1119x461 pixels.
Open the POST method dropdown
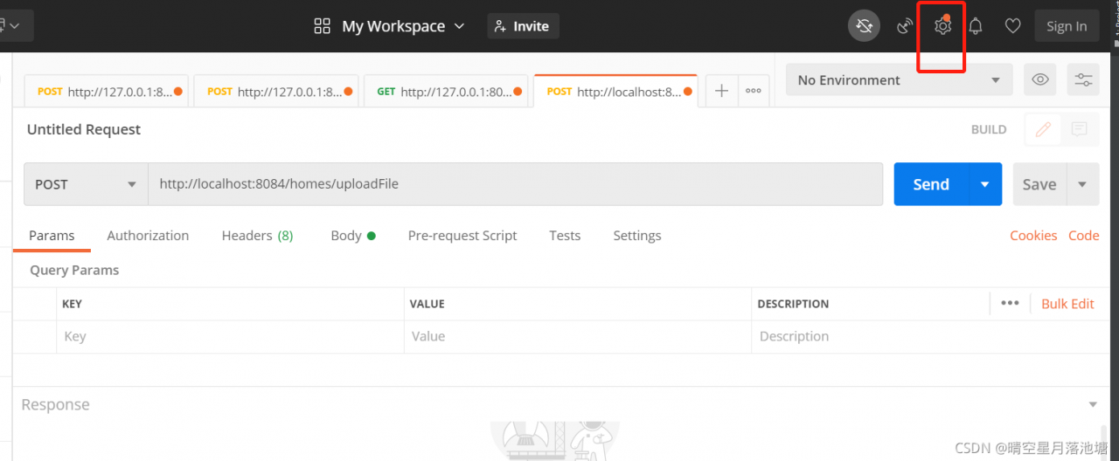86,184
